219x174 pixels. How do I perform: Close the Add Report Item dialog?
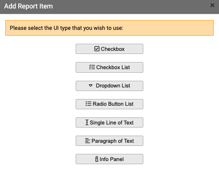(x=212, y=5)
